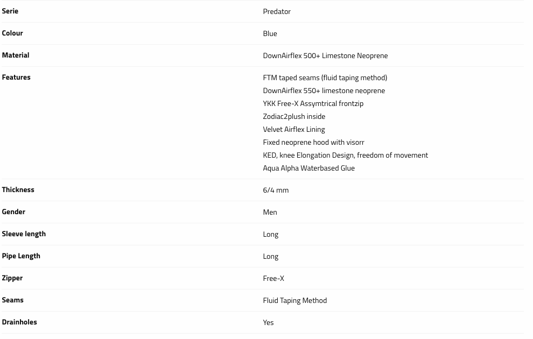Select the Predator series value
This screenshot has height=339, width=533.
tap(277, 11)
